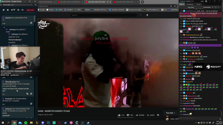223x125 pixels.
Task: Open the july3rd username link
Action: click(8, 18)
